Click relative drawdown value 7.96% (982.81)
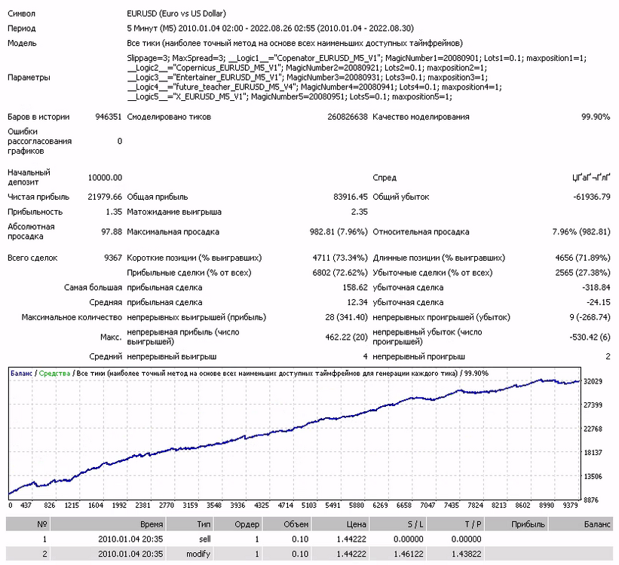The height and width of the screenshot is (565, 619). coord(581,231)
